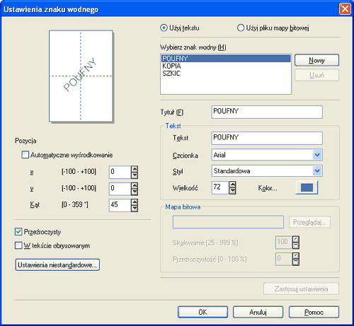Viewport: 354px width, 326px height.
Task: Decrease the Kąt angle spinner value
Action: [135, 209]
